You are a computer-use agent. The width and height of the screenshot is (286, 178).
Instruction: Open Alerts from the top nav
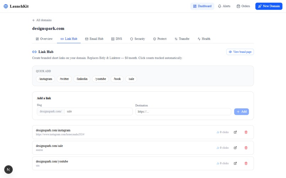click(224, 6)
